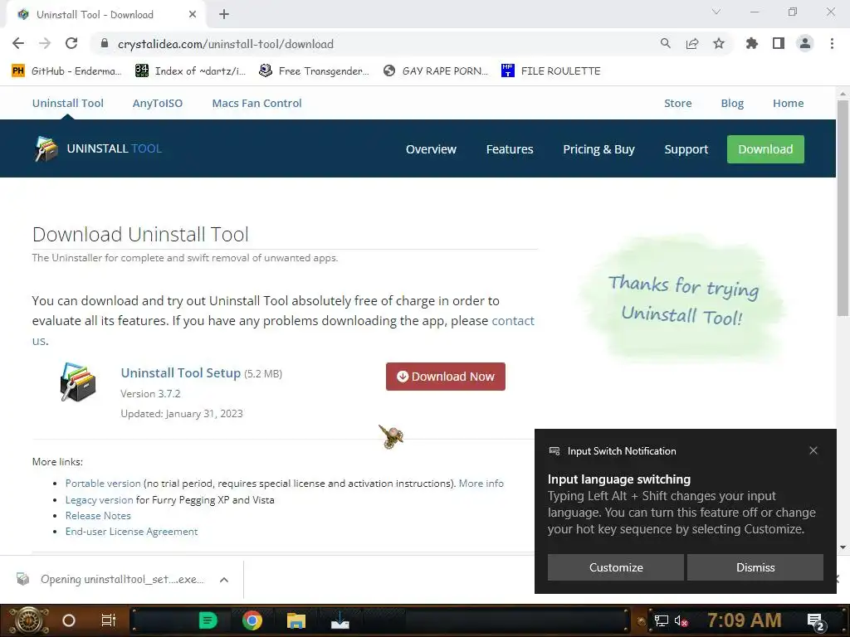Open the Pricing & Buy nav item
850x637 pixels.
tap(598, 149)
